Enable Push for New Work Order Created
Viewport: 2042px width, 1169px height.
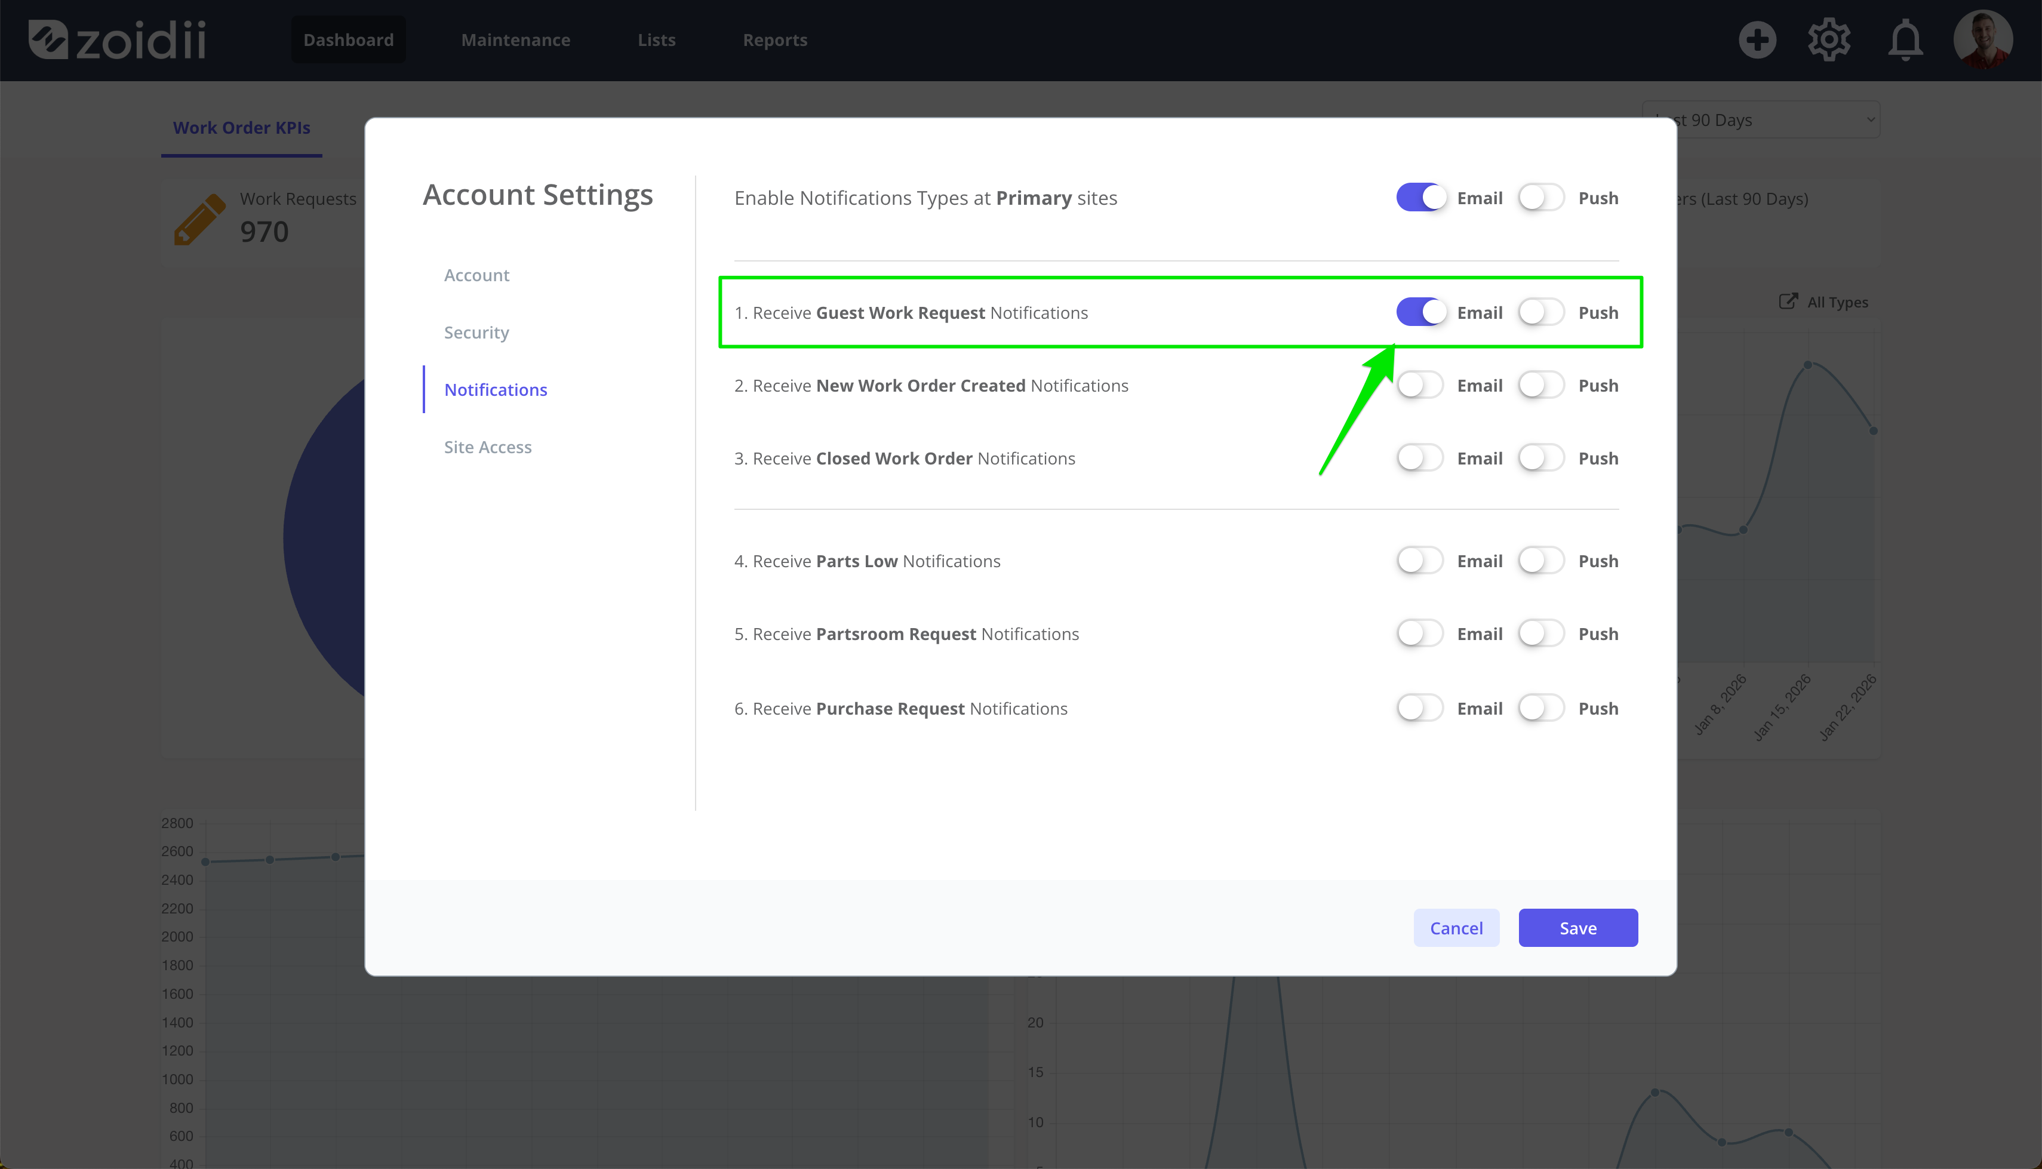coord(1542,385)
